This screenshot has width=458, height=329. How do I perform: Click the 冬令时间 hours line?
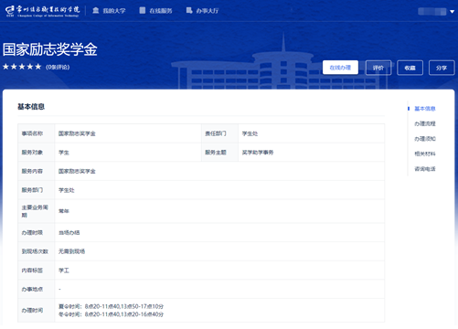pyautogui.click(x=111, y=314)
